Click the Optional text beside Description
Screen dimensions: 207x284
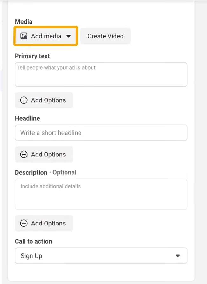(x=64, y=172)
